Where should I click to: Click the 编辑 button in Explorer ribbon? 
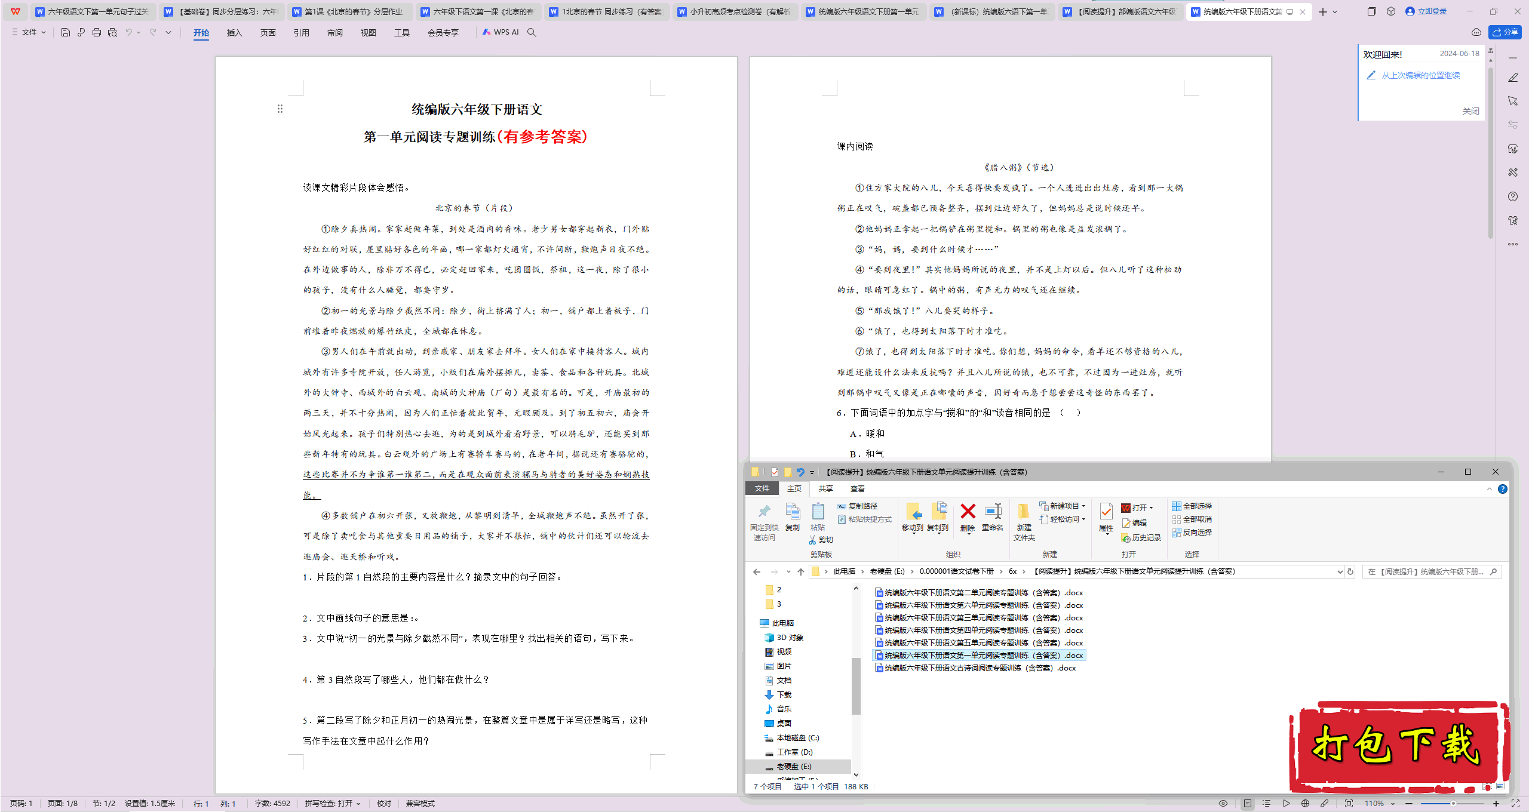(1134, 523)
